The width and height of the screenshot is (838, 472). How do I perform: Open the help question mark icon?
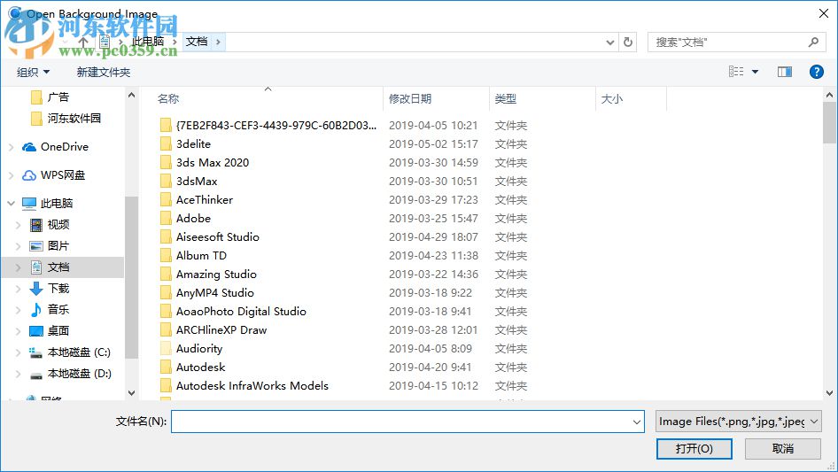pos(817,72)
